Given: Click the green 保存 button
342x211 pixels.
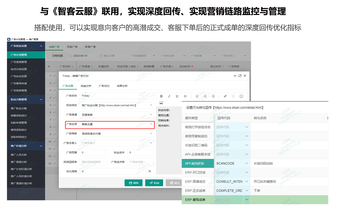Looking at the screenshot, I should (x=133, y=183).
